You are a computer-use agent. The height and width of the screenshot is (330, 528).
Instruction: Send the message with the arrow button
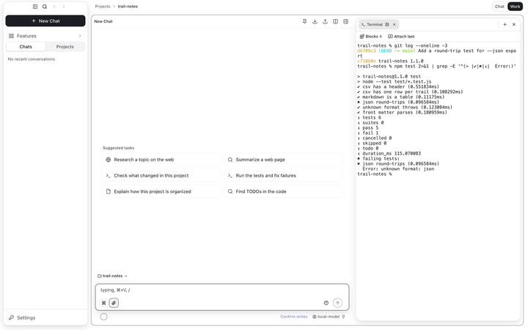[x=337, y=303]
